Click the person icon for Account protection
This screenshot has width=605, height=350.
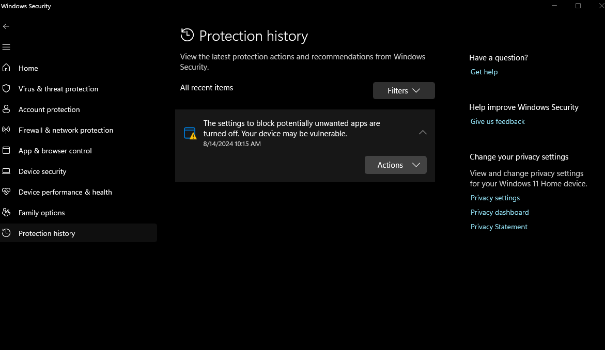[6, 109]
